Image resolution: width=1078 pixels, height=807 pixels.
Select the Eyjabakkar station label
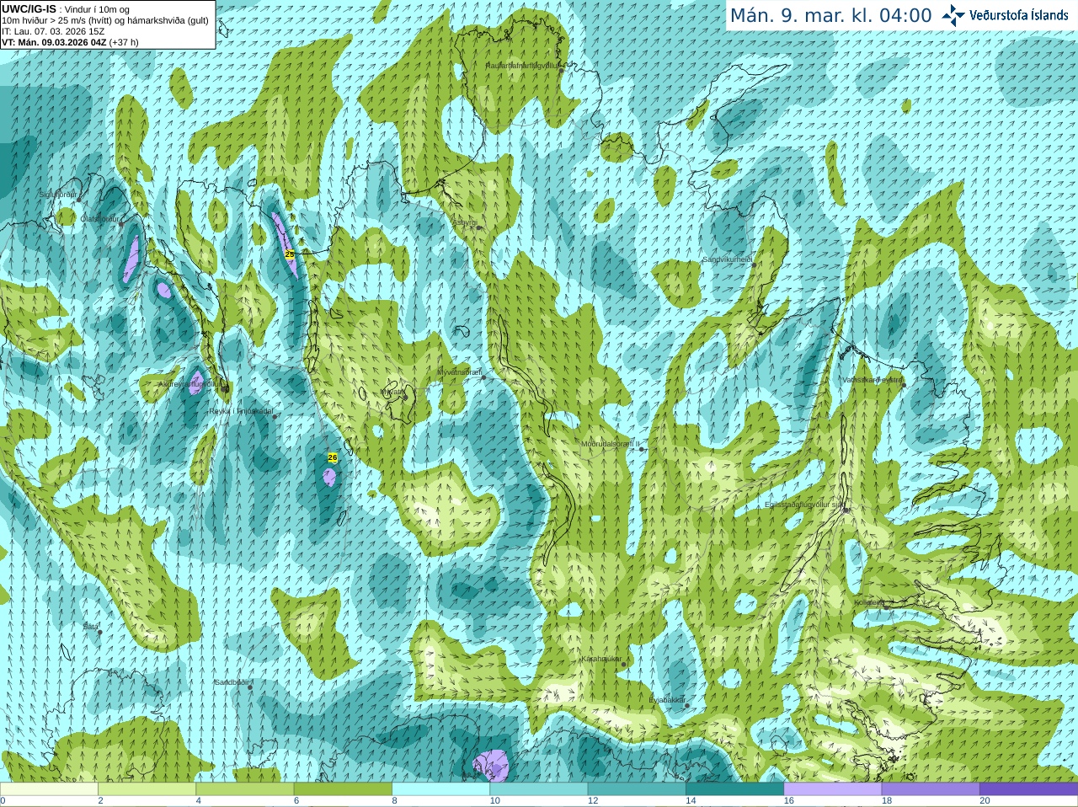pyautogui.click(x=665, y=700)
